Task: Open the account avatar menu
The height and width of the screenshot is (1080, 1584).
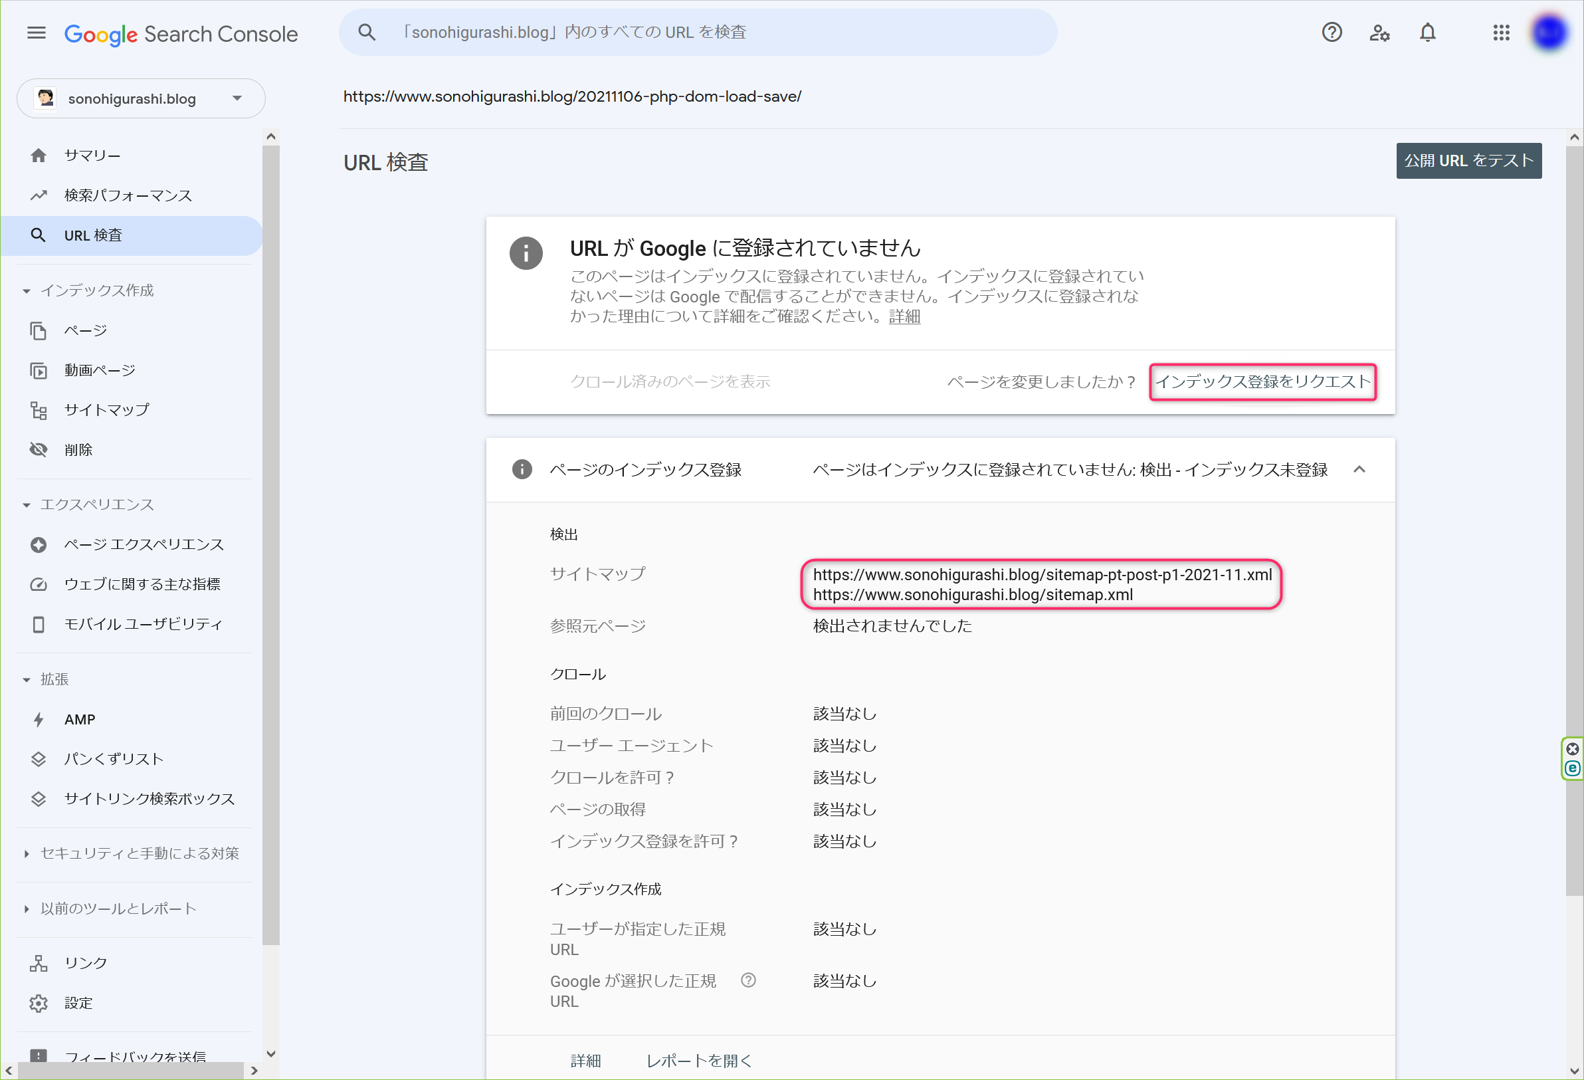Action: [1549, 33]
